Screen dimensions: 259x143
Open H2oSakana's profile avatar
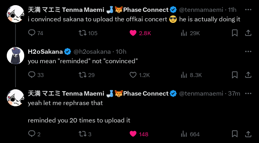(15, 56)
